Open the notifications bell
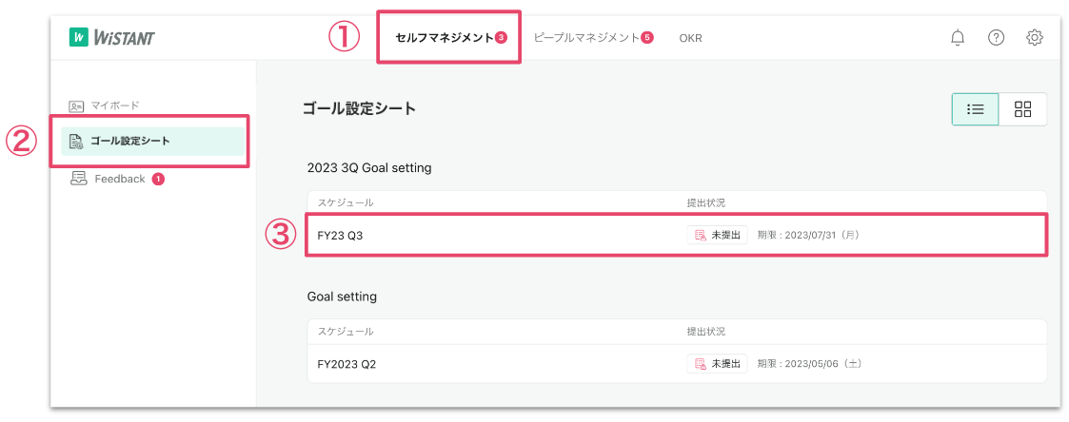Image resolution: width=1069 pixels, height=422 pixels. point(958,37)
